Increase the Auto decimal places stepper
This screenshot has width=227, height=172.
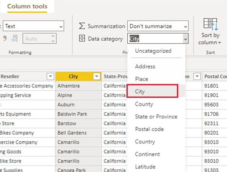pos(53,36)
